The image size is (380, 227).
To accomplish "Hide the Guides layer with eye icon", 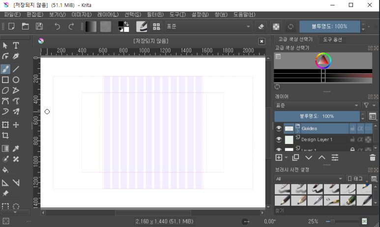I will pyautogui.click(x=279, y=129).
